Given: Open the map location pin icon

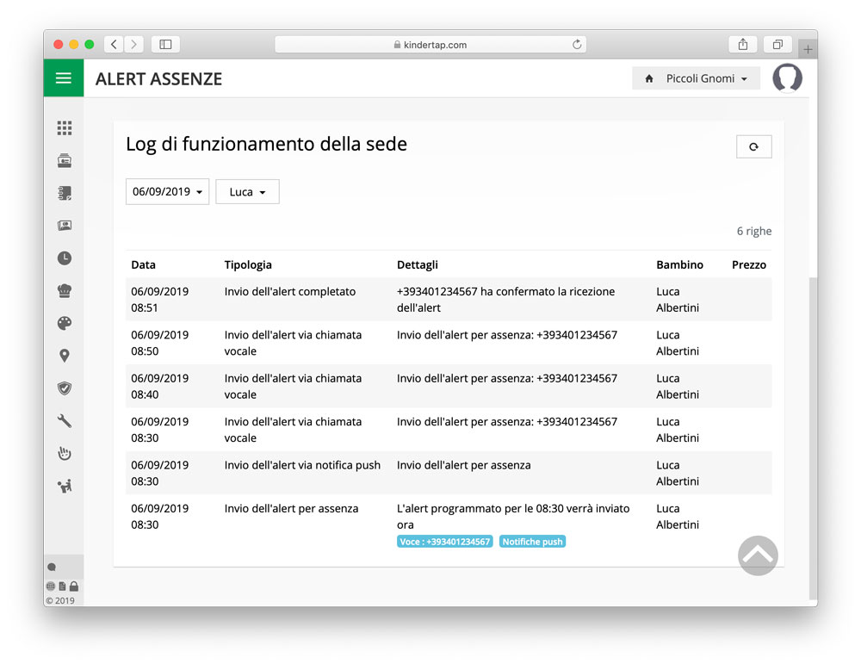Looking at the screenshot, I should pos(65,356).
